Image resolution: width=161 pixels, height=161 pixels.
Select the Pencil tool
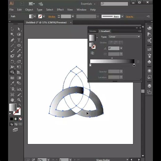[x=19, y=51]
